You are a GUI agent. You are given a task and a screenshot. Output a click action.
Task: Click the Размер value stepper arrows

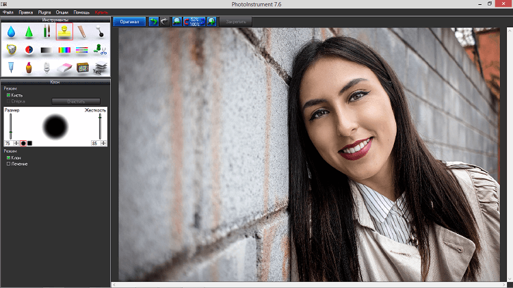(16, 143)
